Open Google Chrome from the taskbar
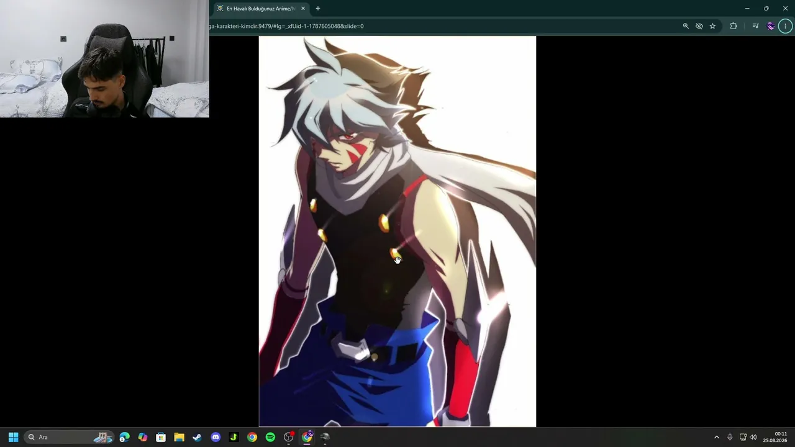 coord(252,437)
